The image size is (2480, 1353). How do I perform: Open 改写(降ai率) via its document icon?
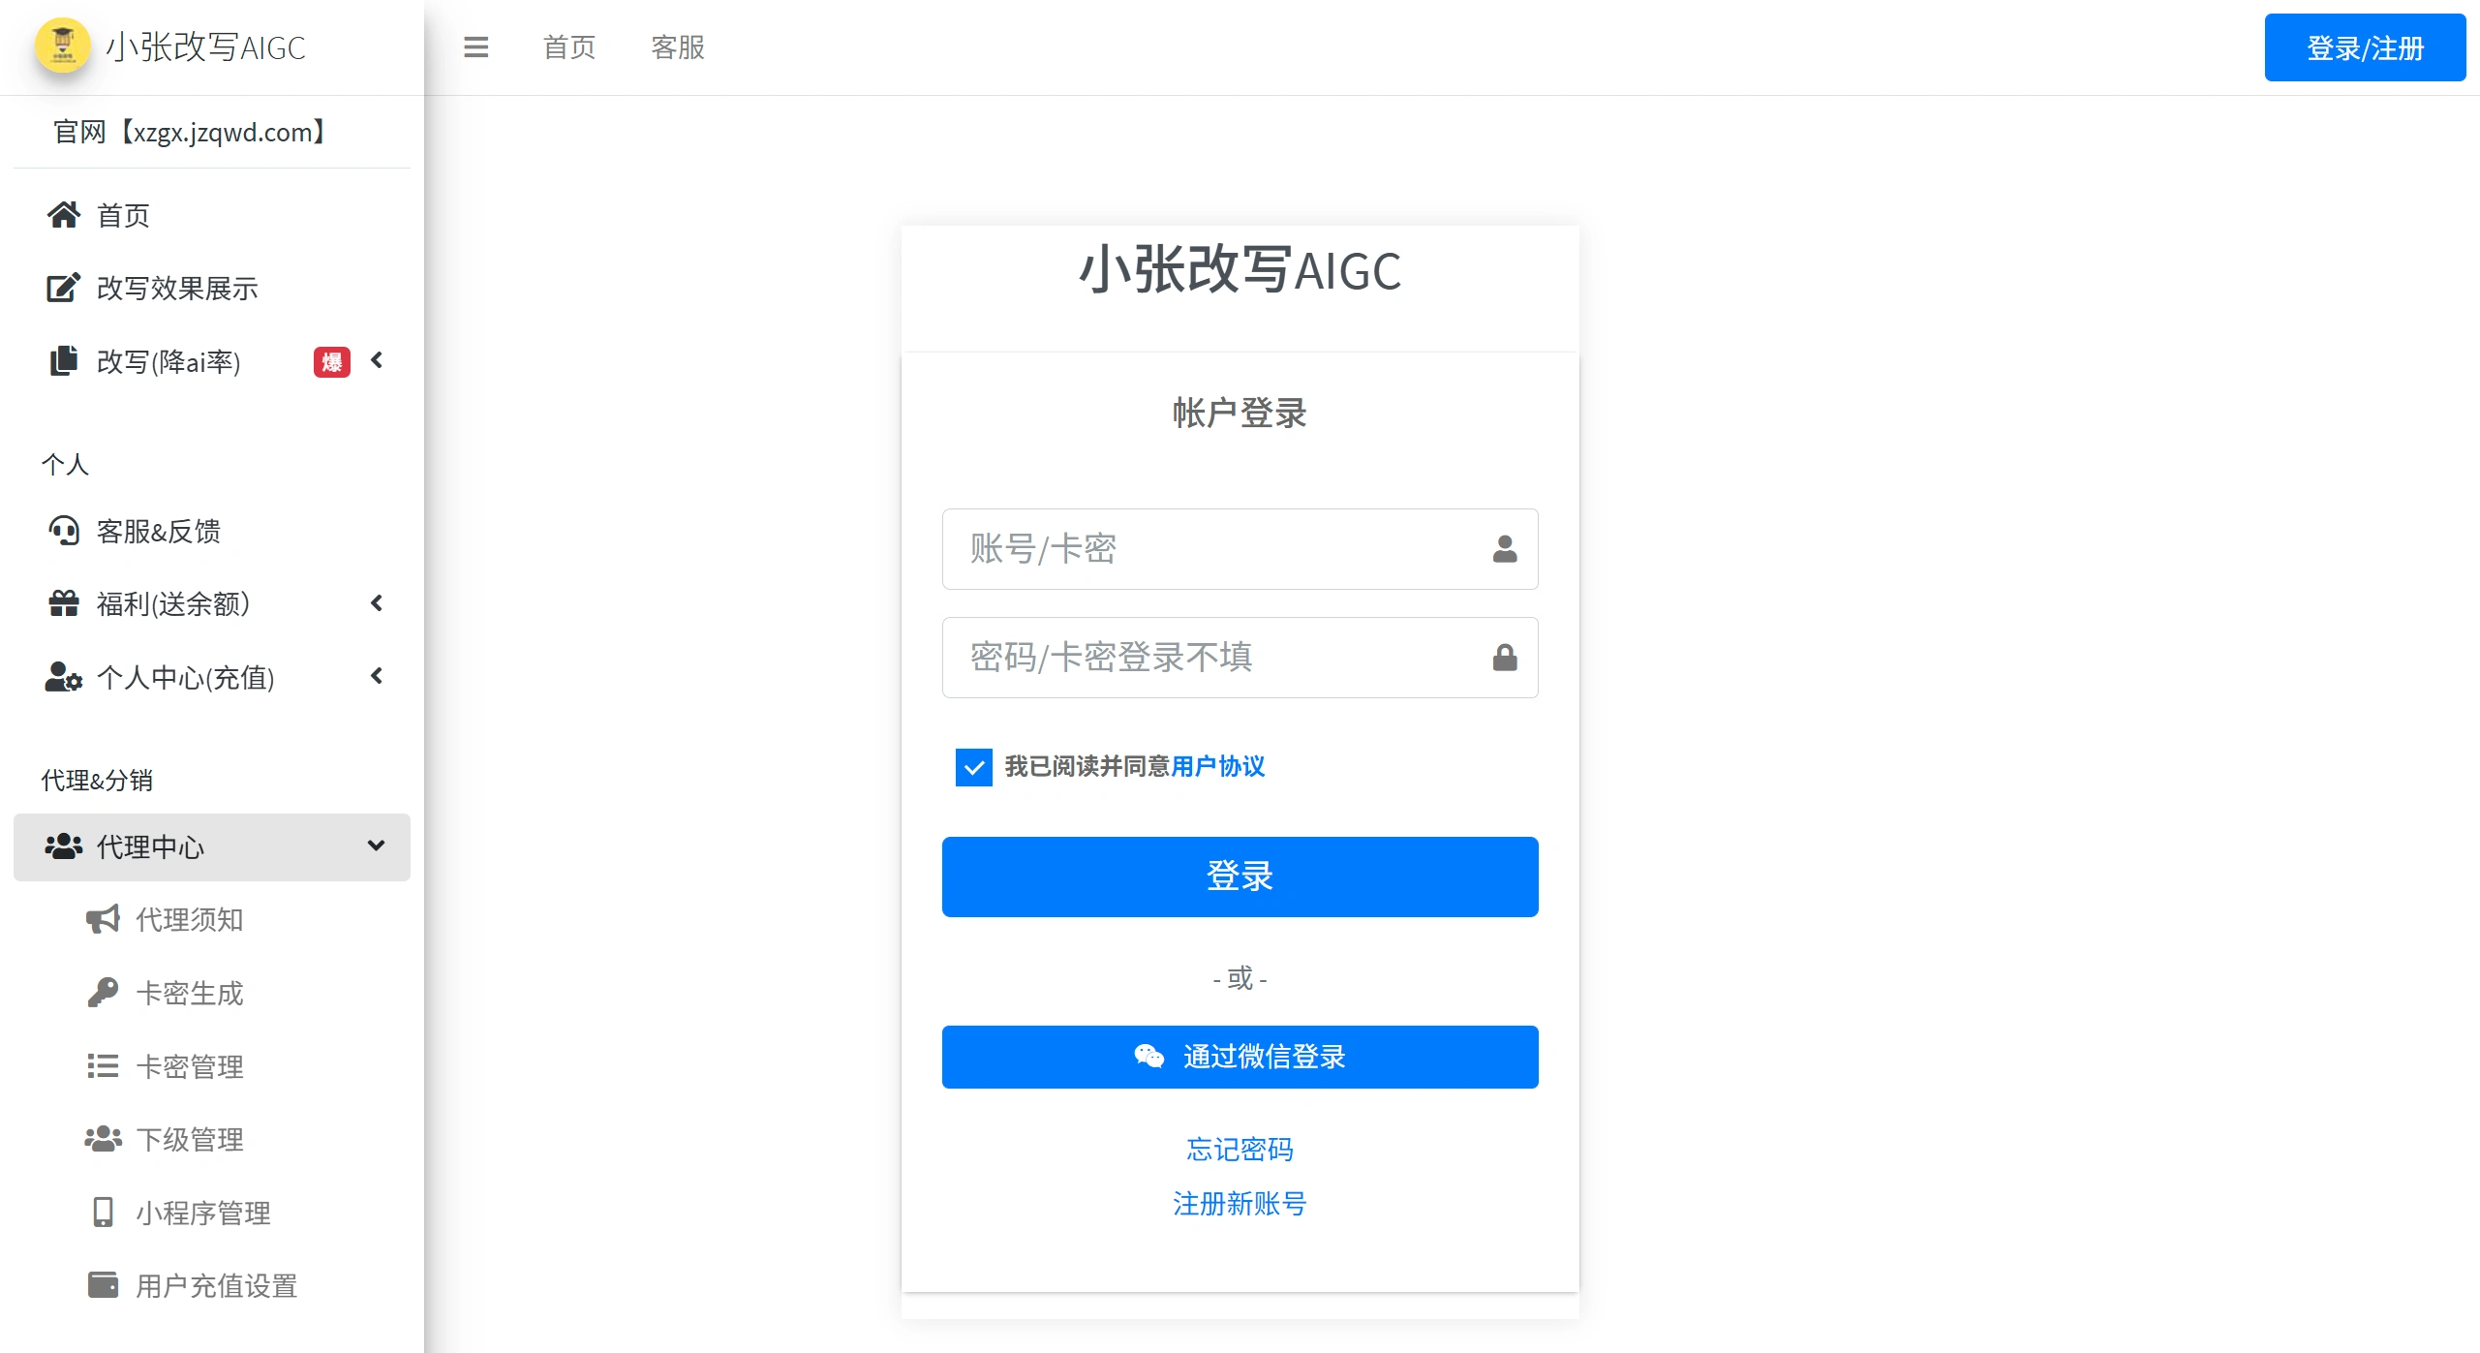pos(62,360)
